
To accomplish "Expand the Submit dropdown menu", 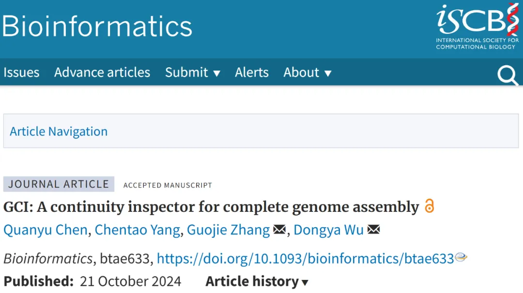I will click(192, 73).
